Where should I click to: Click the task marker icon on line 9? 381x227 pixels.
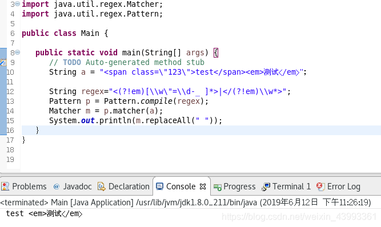(x=3, y=63)
